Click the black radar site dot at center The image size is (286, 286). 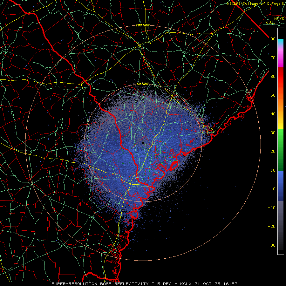click(143, 143)
